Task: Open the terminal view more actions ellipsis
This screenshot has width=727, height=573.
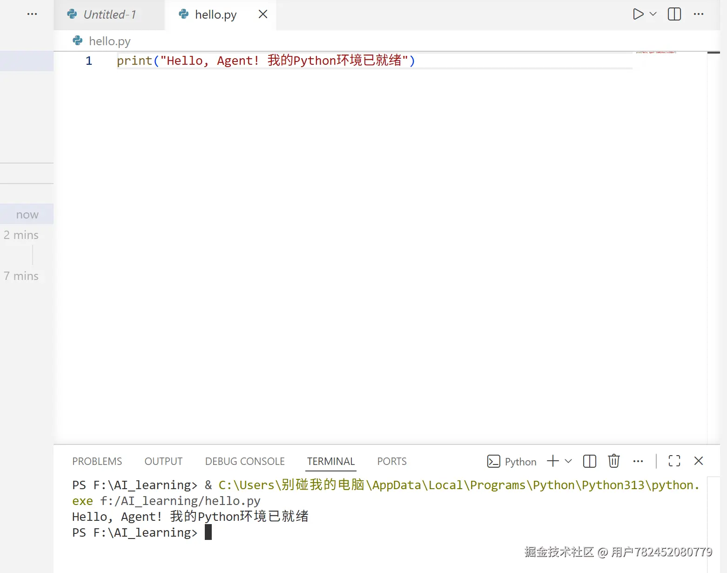Action: pyautogui.click(x=638, y=461)
